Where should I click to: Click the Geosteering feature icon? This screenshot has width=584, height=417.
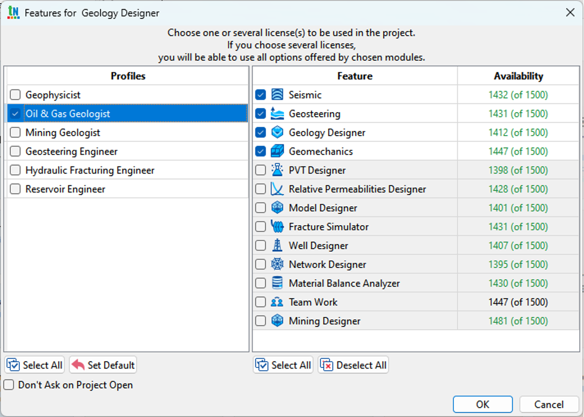(277, 113)
